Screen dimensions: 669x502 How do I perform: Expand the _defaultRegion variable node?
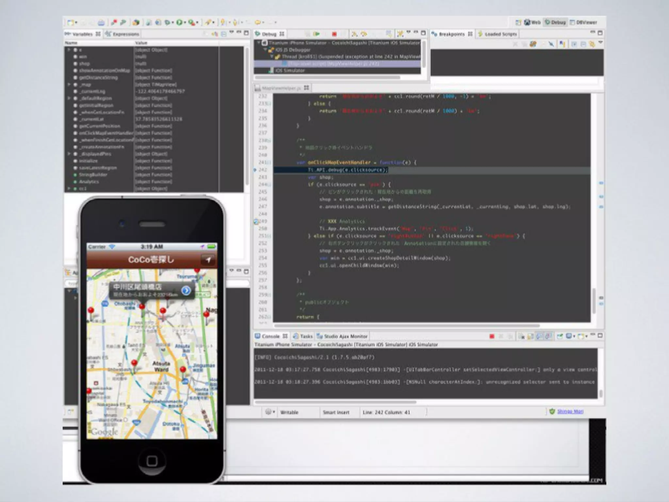[69, 98]
